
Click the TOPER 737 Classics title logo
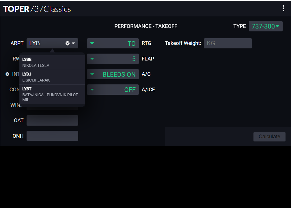click(37, 9)
